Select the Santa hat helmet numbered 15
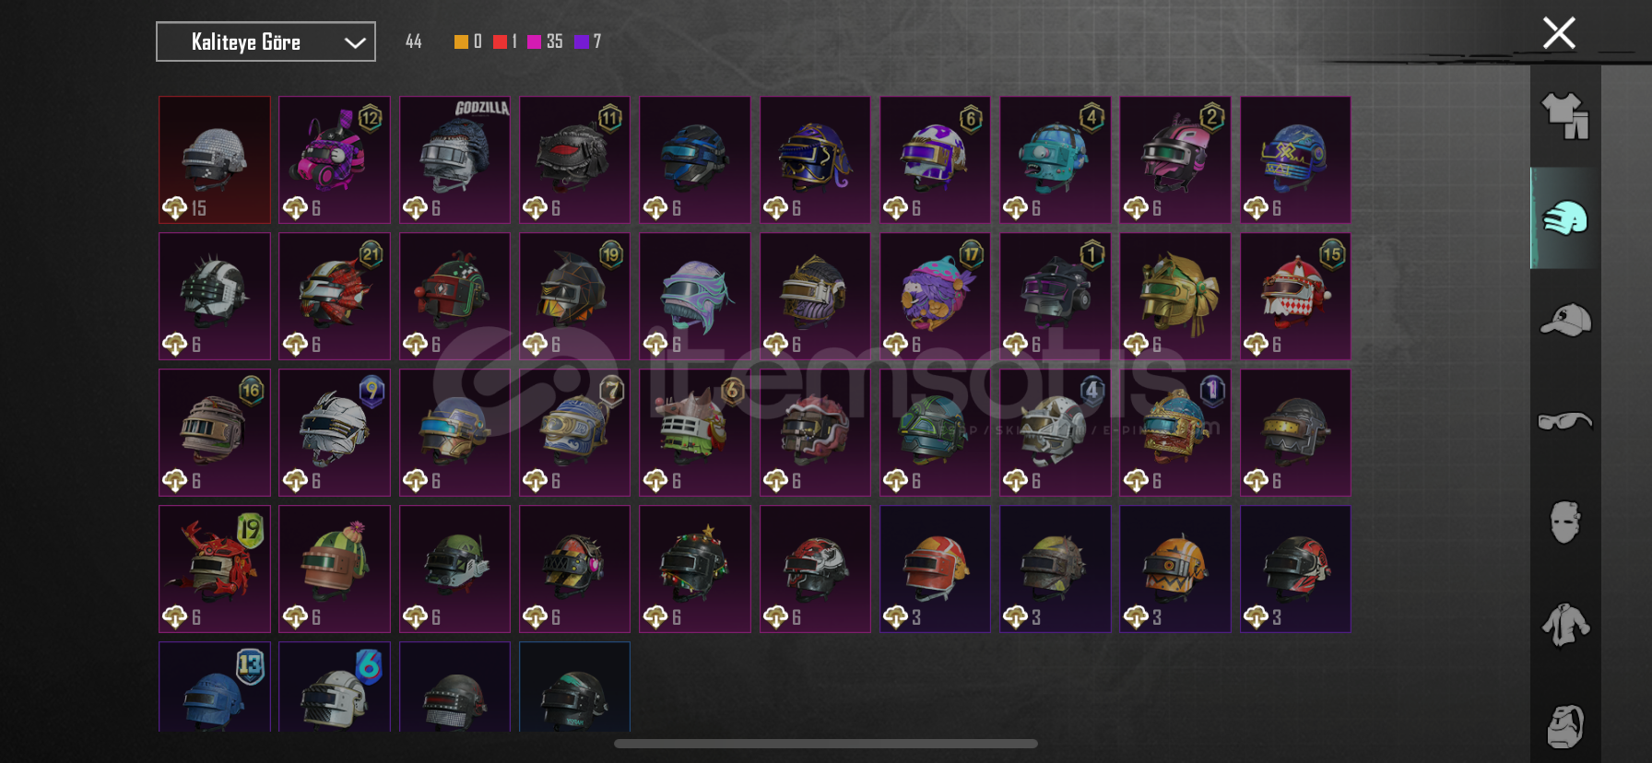Image resolution: width=1652 pixels, height=763 pixels. (x=1295, y=296)
